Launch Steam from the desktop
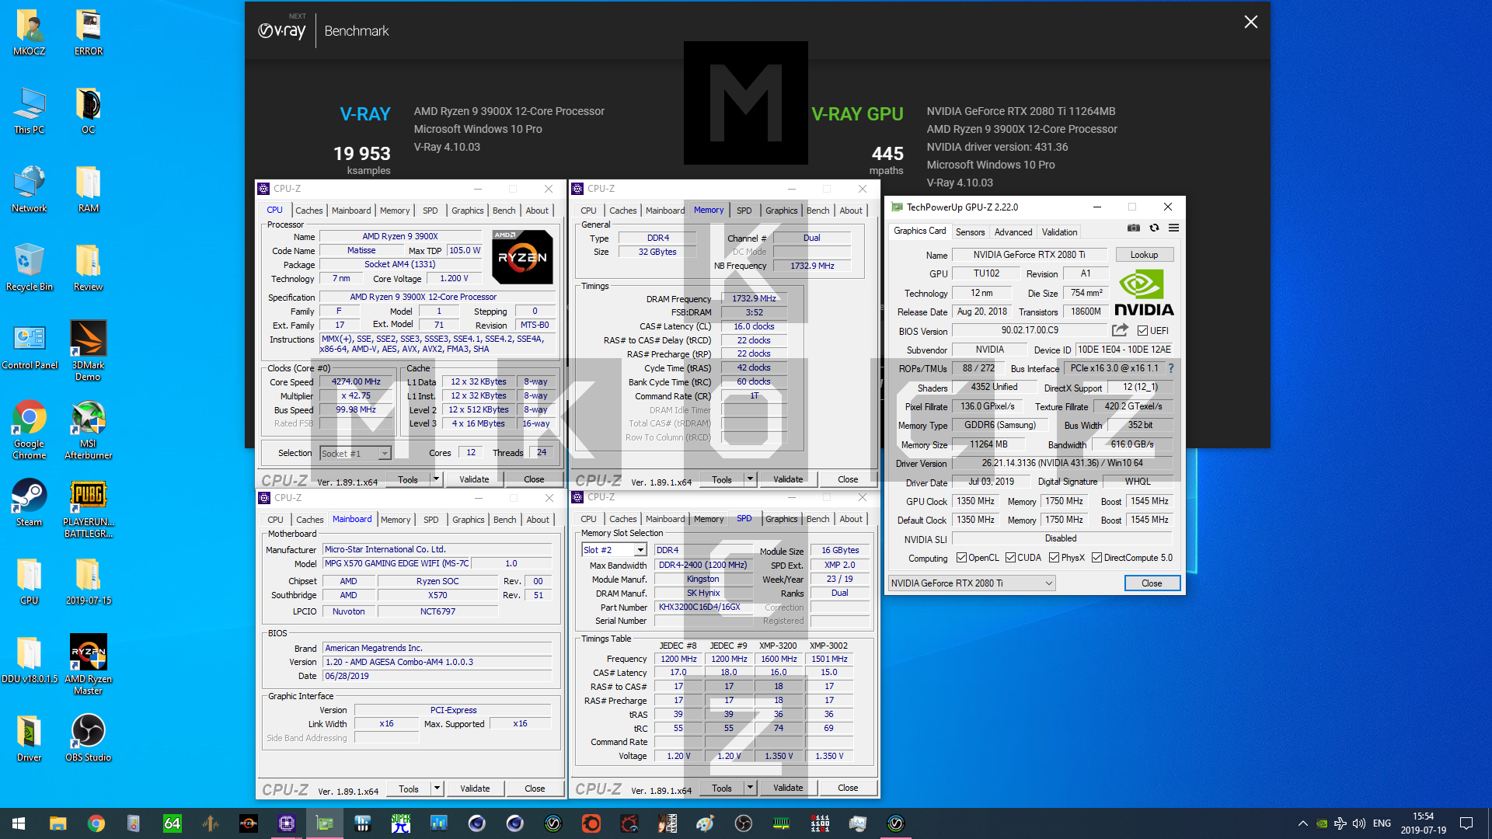1492x839 pixels. [30, 503]
